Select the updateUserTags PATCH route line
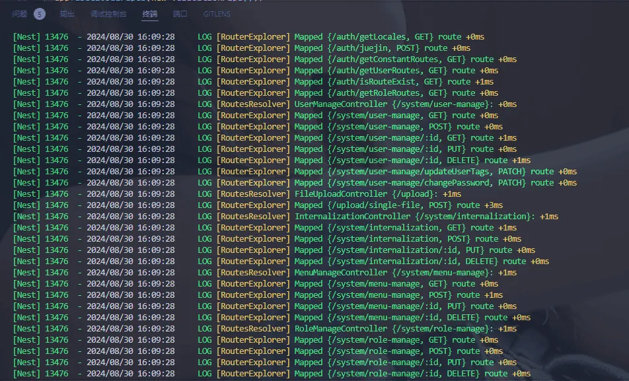 pos(295,172)
